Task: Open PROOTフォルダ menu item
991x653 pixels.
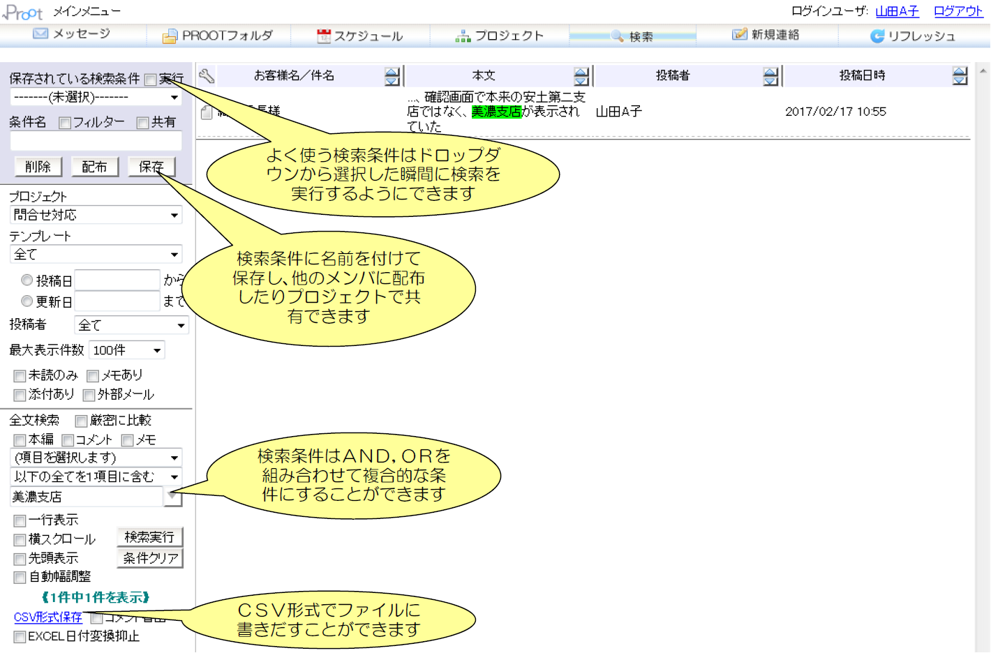Action: pos(218,36)
